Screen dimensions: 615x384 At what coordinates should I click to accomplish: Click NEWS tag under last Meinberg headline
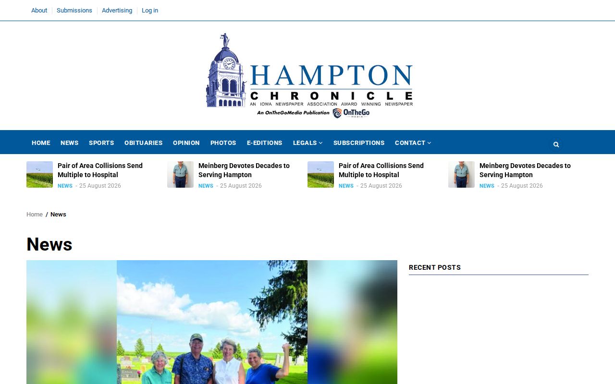pos(487,186)
